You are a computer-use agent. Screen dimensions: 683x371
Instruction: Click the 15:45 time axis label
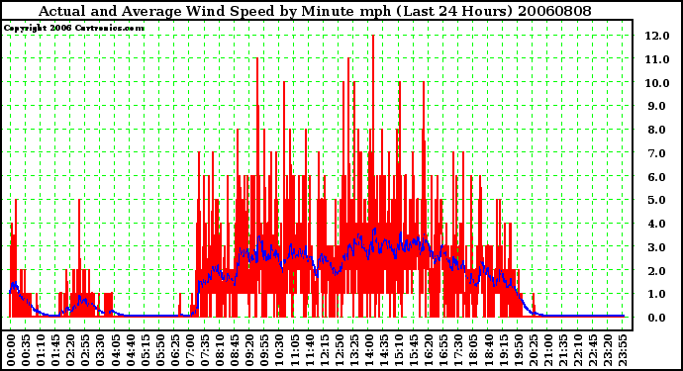(x=414, y=350)
